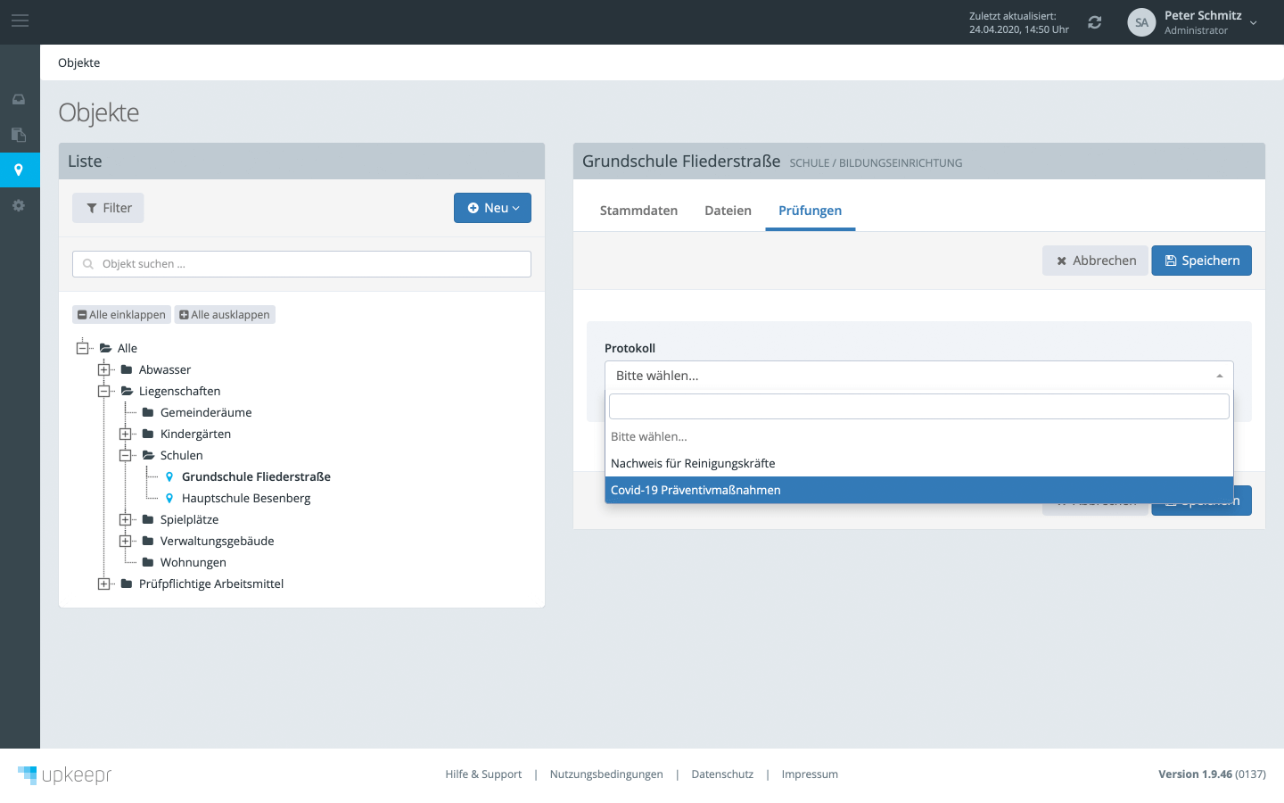Expand the Kindergärten folder
The height and width of the screenshot is (803, 1284).
tap(126, 434)
